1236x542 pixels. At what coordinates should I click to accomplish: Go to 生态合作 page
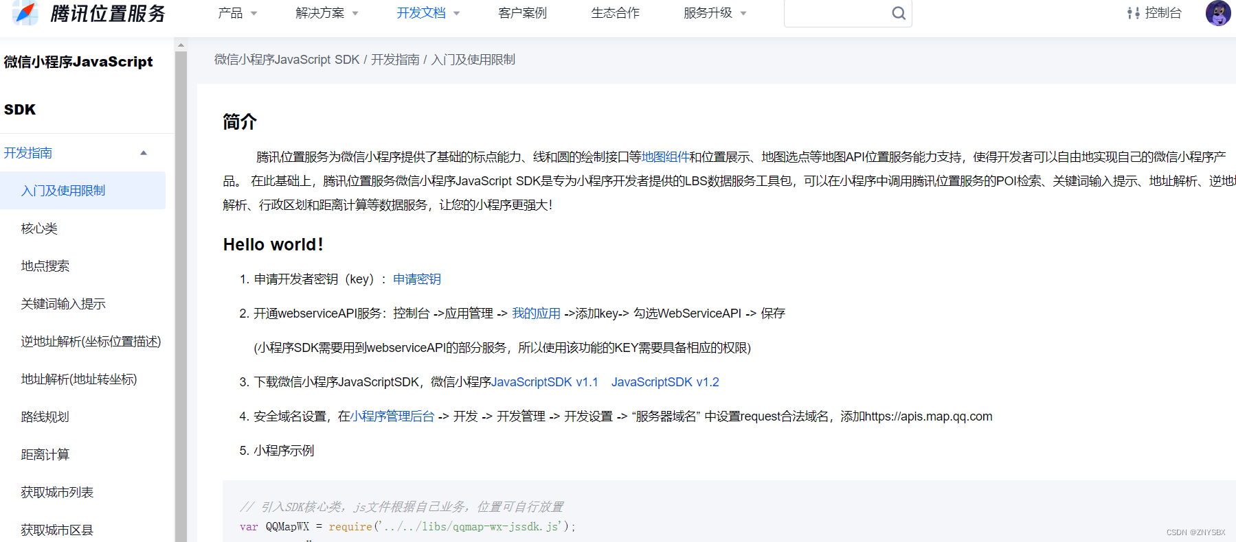(x=615, y=13)
